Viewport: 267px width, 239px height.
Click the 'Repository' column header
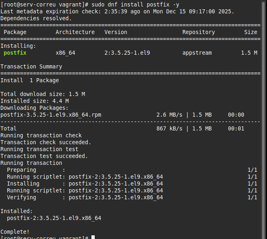(x=199, y=32)
